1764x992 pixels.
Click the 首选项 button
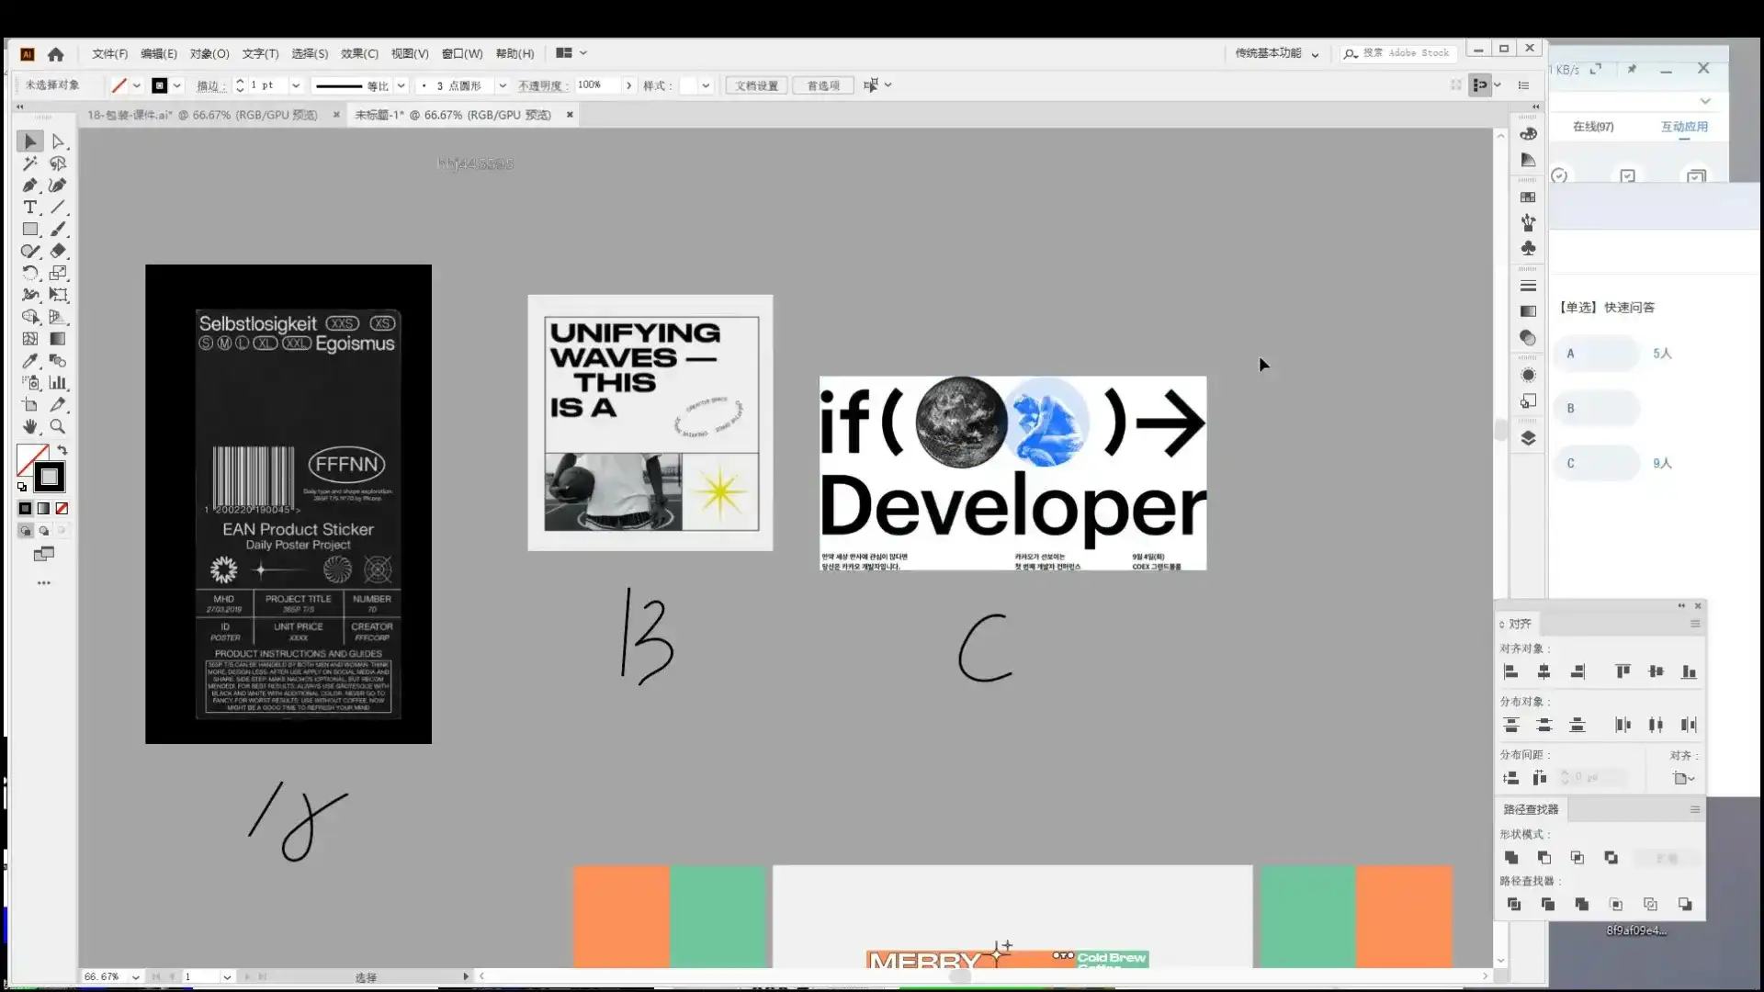tap(823, 85)
